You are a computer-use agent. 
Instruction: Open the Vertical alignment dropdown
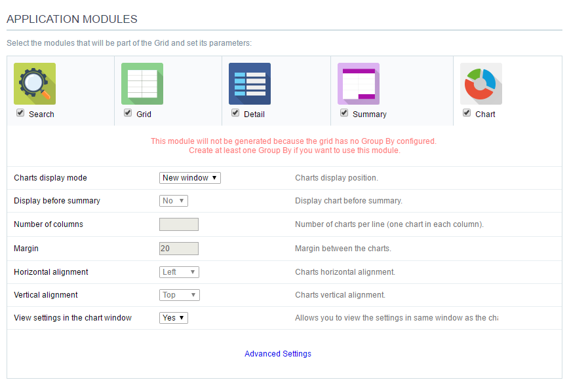[x=179, y=294]
